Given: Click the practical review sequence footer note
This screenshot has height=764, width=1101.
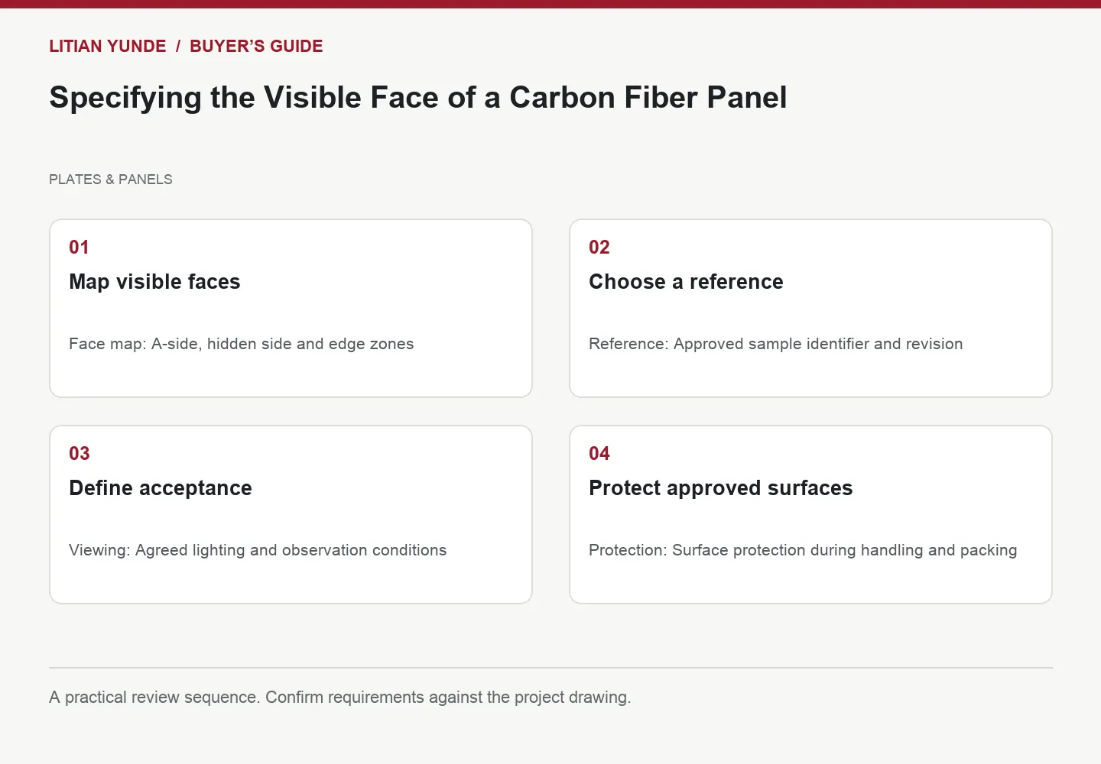Looking at the screenshot, I should pyautogui.click(x=340, y=698).
